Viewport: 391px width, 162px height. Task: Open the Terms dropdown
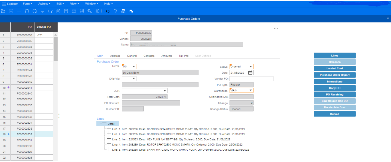pos(133,67)
